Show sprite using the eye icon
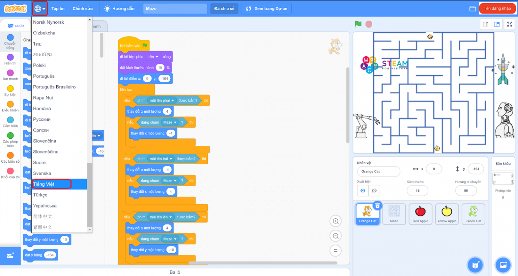The height and width of the screenshot is (276, 518). point(363,191)
